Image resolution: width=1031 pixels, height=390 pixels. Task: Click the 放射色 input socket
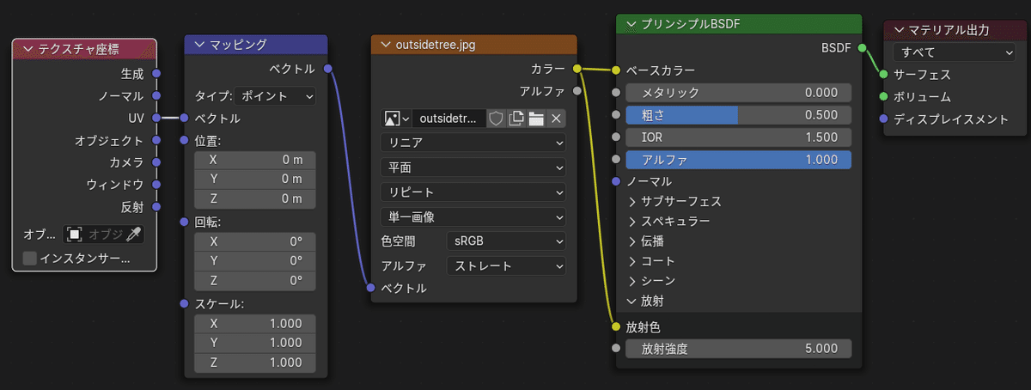click(616, 326)
